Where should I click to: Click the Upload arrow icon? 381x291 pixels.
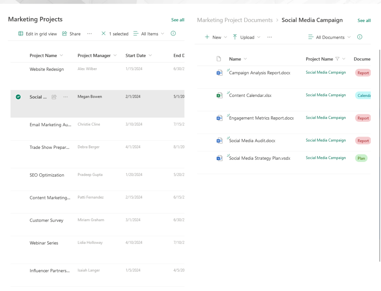point(235,37)
